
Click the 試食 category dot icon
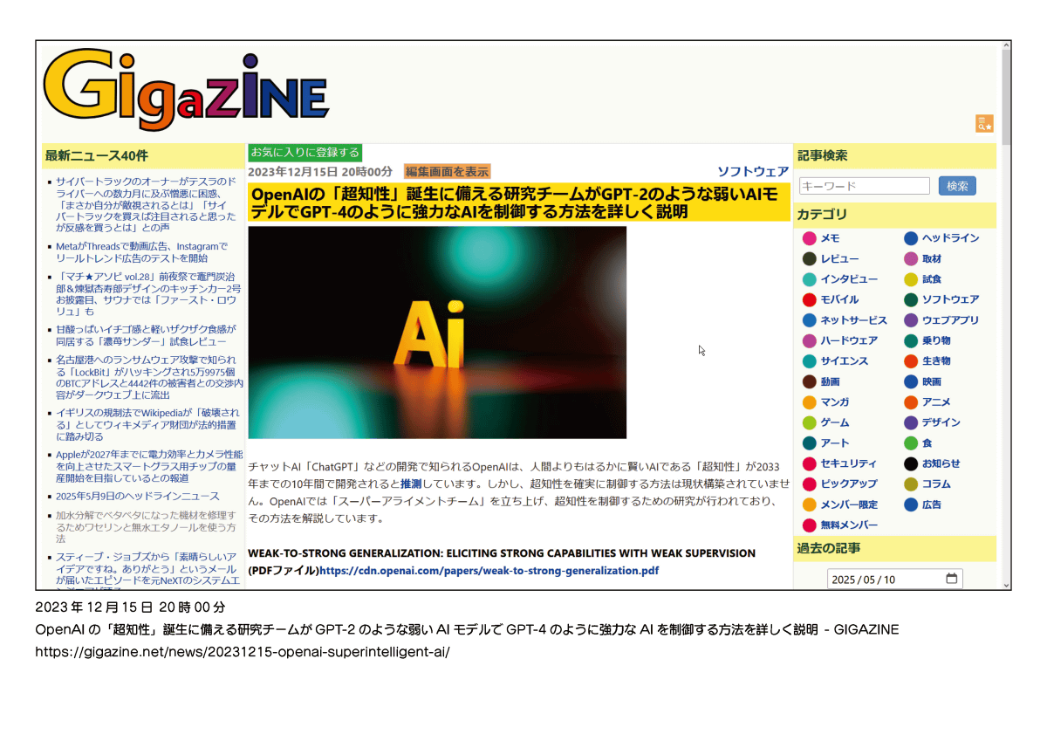click(911, 279)
